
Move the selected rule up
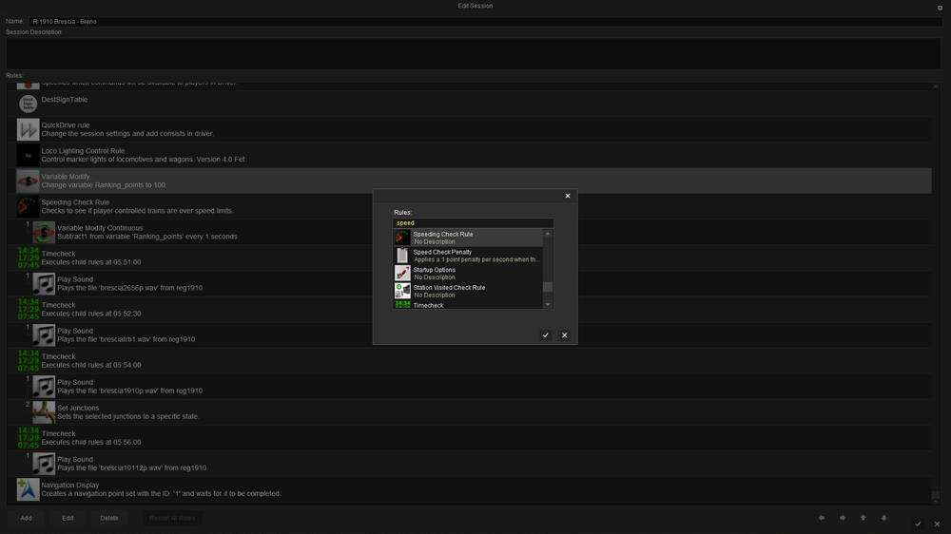click(x=864, y=518)
